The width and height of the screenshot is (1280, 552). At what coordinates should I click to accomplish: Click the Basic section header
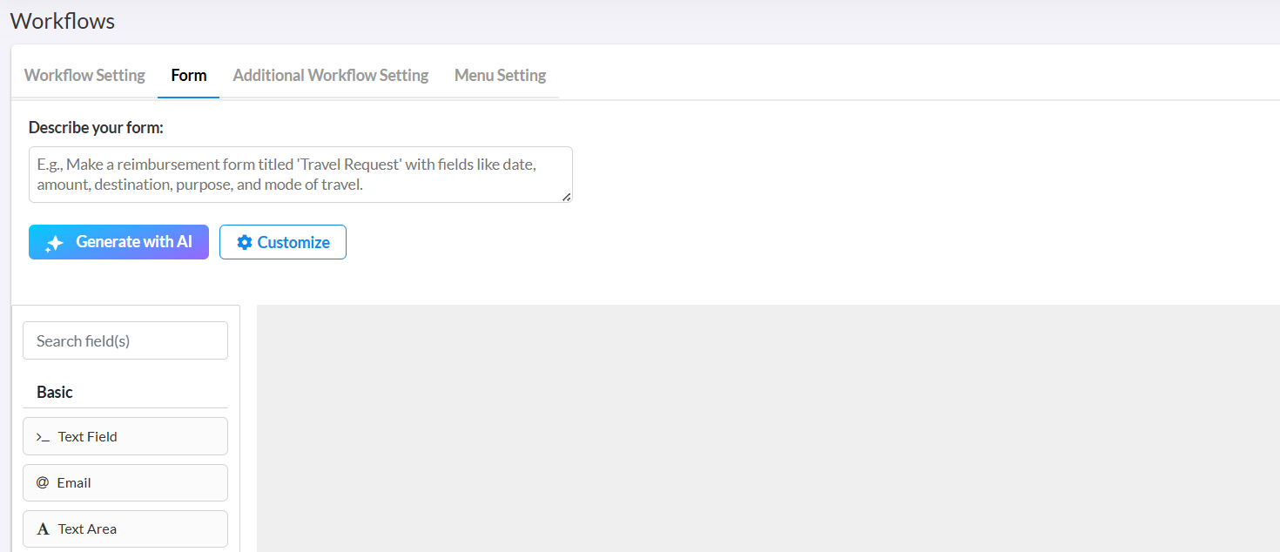55,392
